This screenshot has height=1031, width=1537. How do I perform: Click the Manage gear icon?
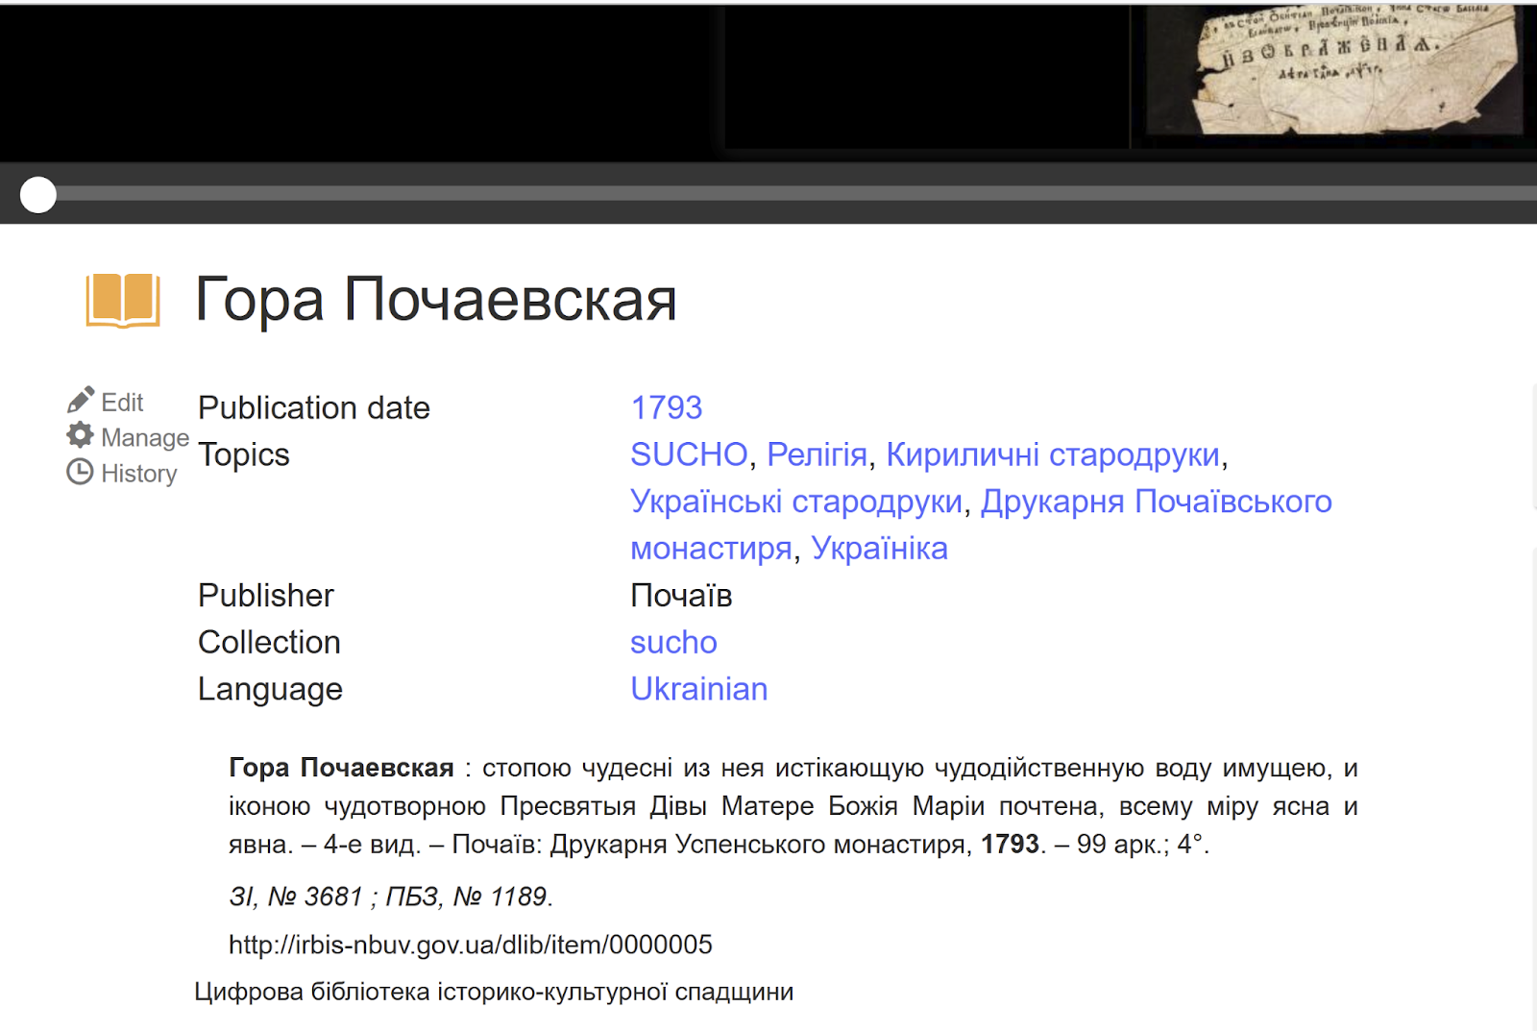pos(80,435)
